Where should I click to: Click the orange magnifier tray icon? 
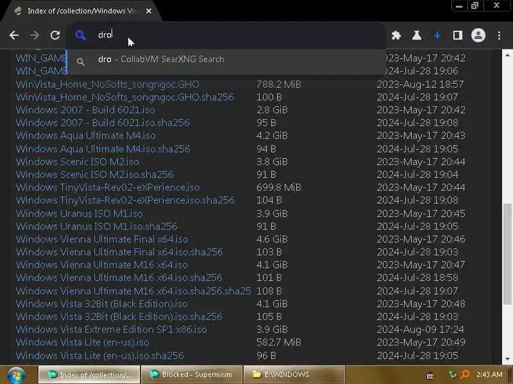(464, 374)
